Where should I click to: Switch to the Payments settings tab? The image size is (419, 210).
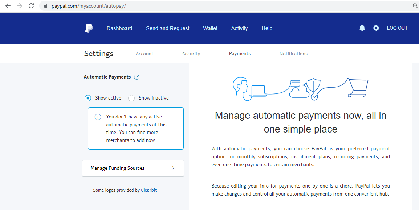[240, 54]
